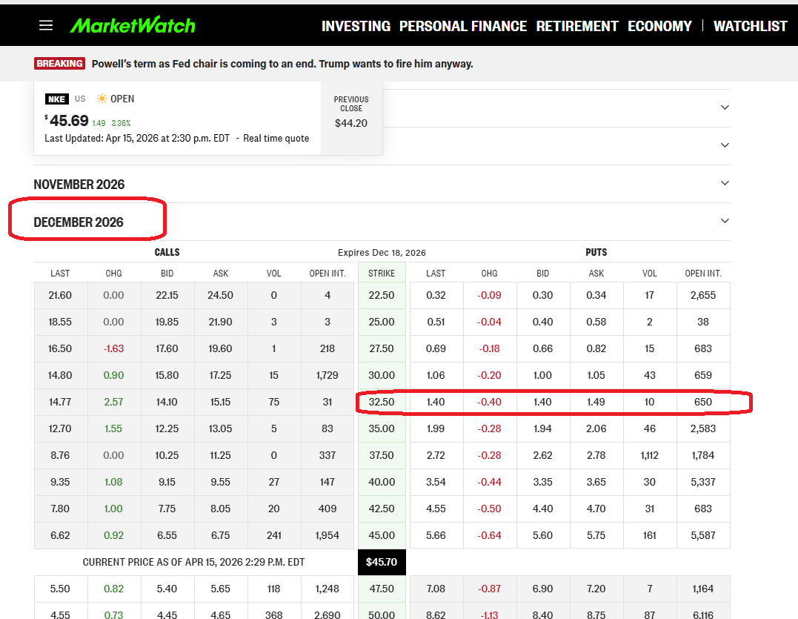Click put change -0.40
This screenshot has height=619, width=798.
(489, 402)
